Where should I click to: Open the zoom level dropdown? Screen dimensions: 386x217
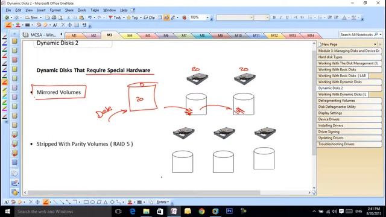[207, 17]
